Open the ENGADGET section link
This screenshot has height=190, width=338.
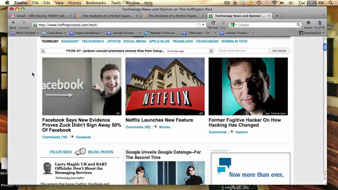click(70, 41)
